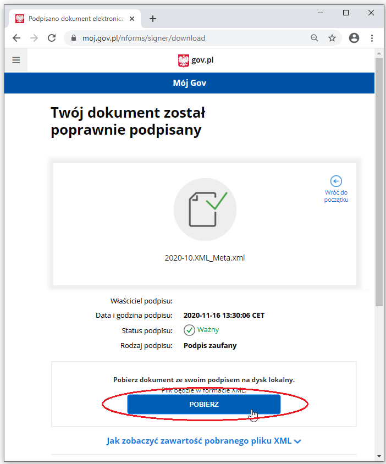Select the 'Podpisano dokument elektroniczny' tab
Image resolution: width=386 pixels, height=464 pixels.
coord(75,19)
